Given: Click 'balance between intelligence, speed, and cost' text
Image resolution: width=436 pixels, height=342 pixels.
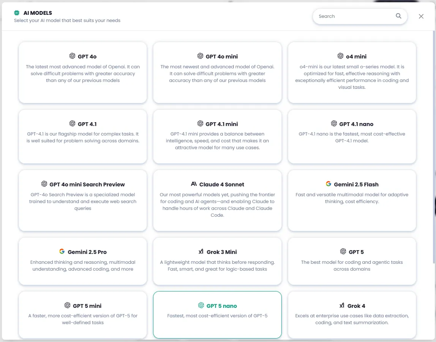Looking at the screenshot, I should click(217, 140).
